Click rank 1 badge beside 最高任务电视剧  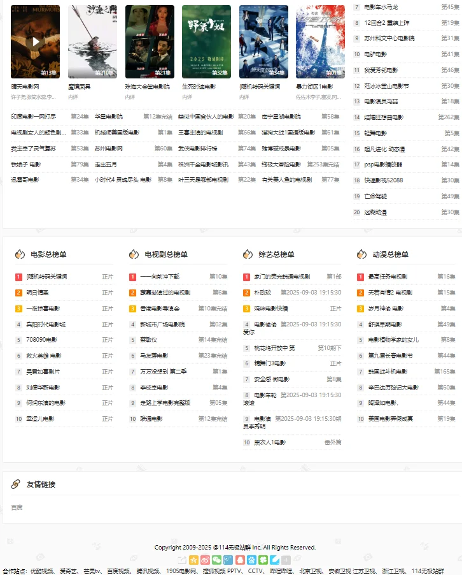point(361,277)
